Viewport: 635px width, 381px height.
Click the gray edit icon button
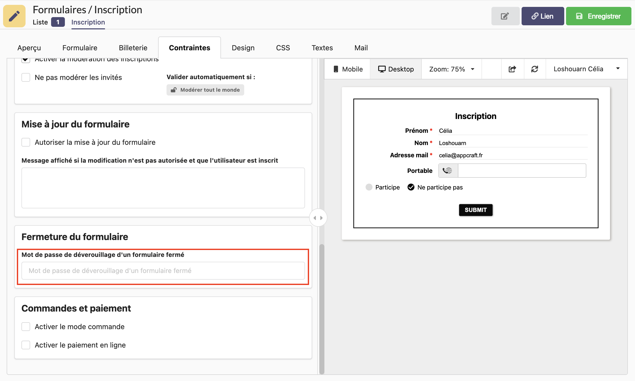click(x=505, y=16)
